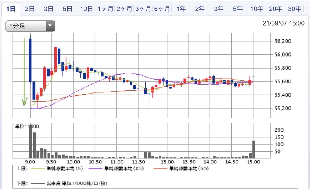Click the orange line swatch for 平均(50)

160,169
